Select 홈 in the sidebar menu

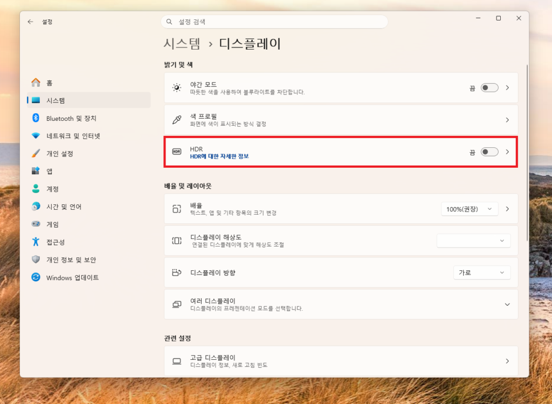(x=50, y=83)
